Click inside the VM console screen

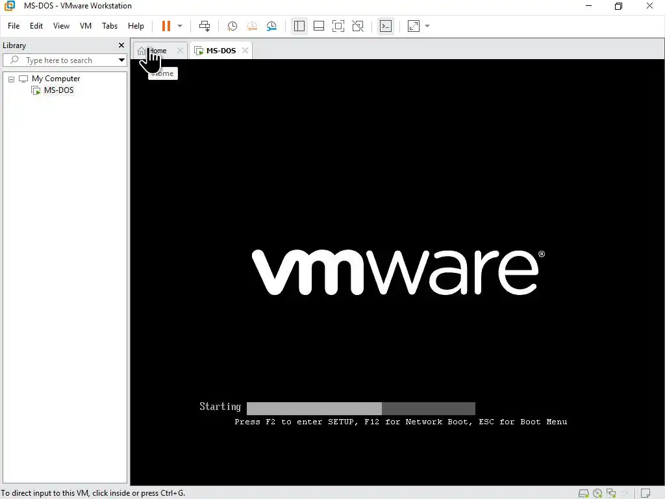pos(397,272)
